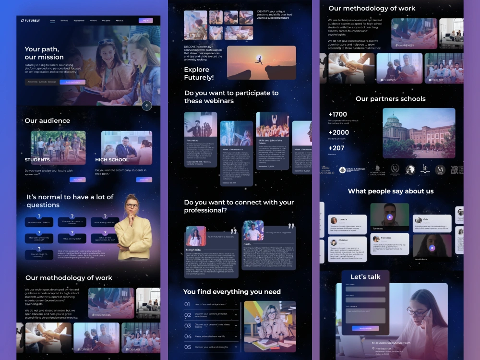Click the 'Build your future' button
This screenshot has width=480, height=360.
(72, 82)
